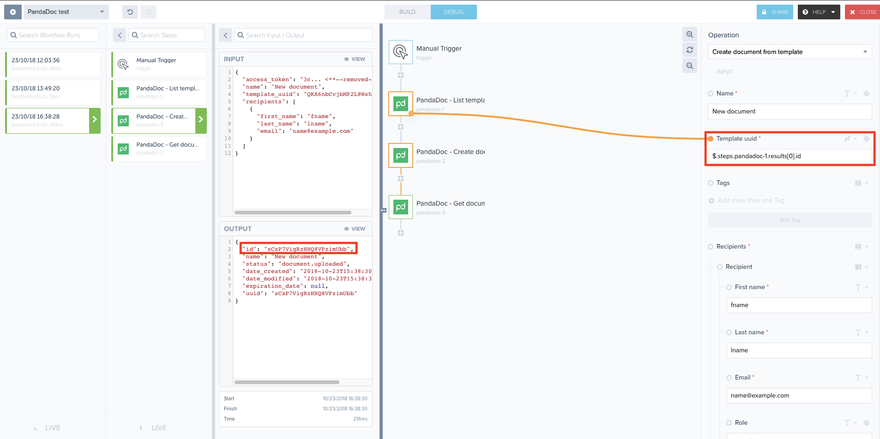Switch to the BUILD tab
This screenshot has height=439, width=880.
click(x=407, y=12)
